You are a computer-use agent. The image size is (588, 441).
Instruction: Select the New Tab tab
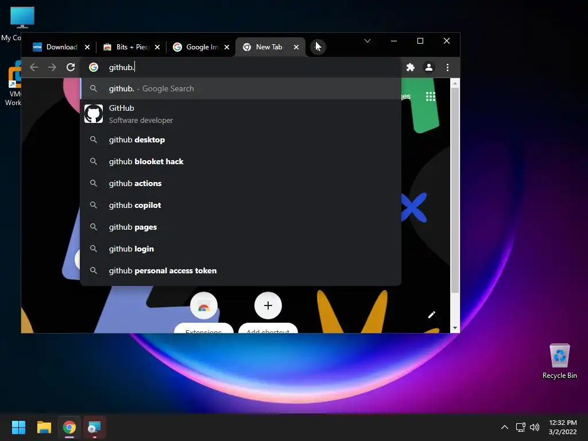268,47
